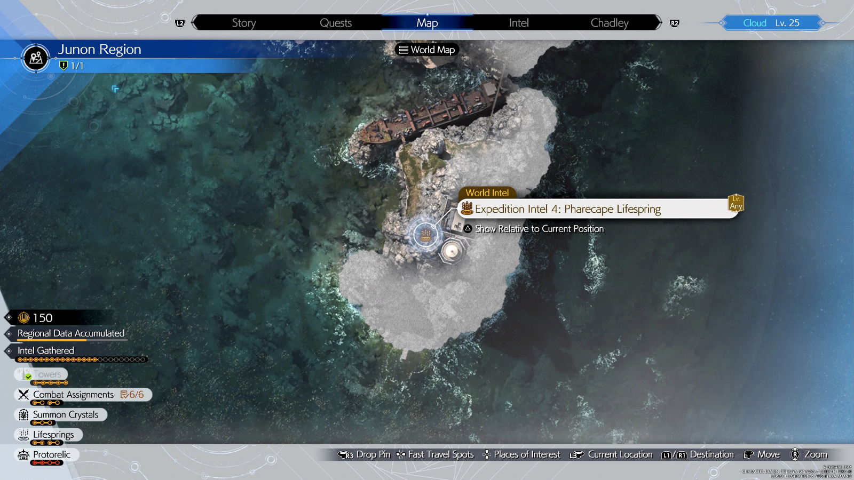Click Protorelic red progress dots
The image size is (854, 480).
(x=46, y=463)
